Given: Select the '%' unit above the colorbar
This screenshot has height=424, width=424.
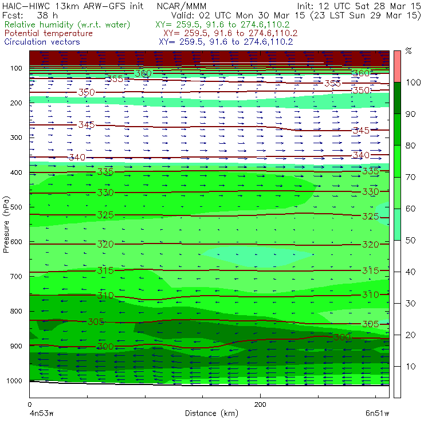Looking at the screenshot, I should (409, 51).
